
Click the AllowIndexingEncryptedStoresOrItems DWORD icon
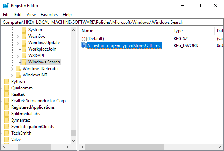84,46
